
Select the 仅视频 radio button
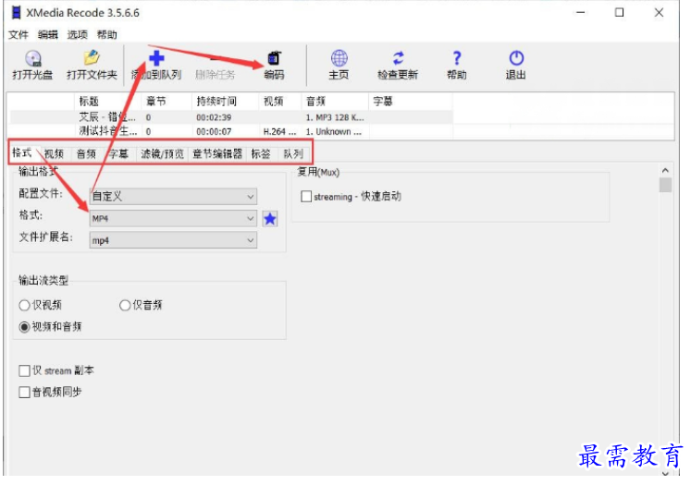(x=25, y=306)
